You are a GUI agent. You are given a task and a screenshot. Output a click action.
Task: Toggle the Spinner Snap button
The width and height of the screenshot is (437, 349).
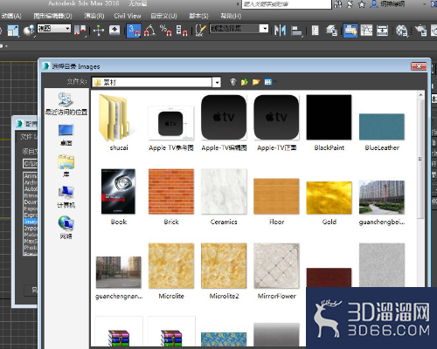(182, 31)
